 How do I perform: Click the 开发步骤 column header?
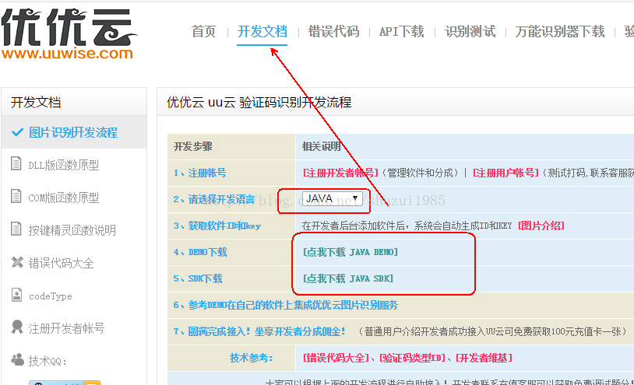point(193,146)
